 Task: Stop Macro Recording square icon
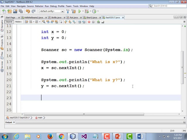coord(93,22)
